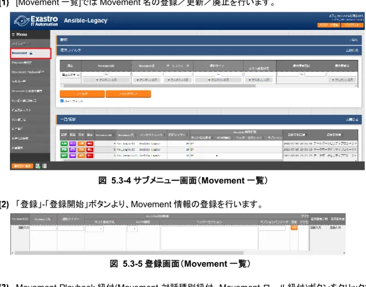This screenshot has width=366, height=287.
Task: Click orange button in third list row
Action: click(x=81, y=155)
